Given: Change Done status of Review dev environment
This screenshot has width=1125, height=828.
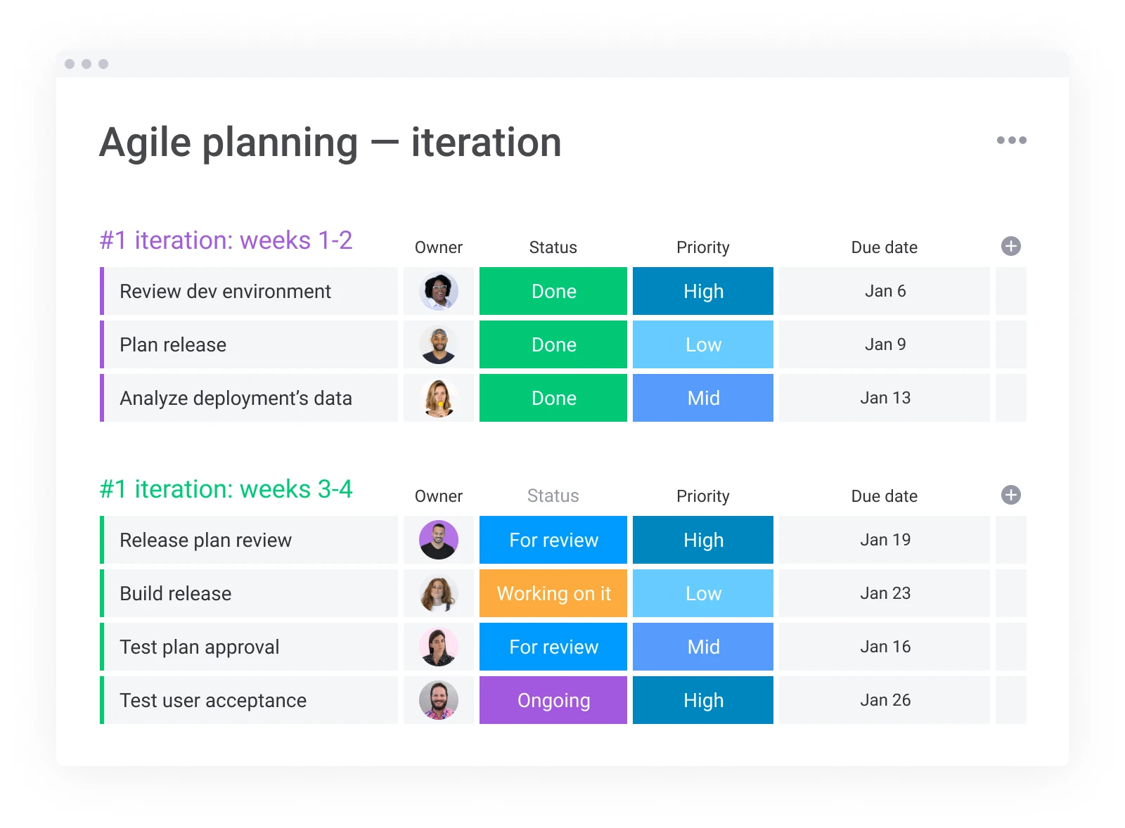Looking at the screenshot, I should [x=553, y=291].
